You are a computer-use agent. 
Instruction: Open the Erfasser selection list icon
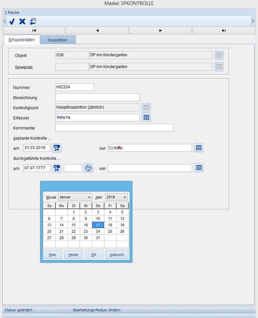pyautogui.click(x=146, y=117)
